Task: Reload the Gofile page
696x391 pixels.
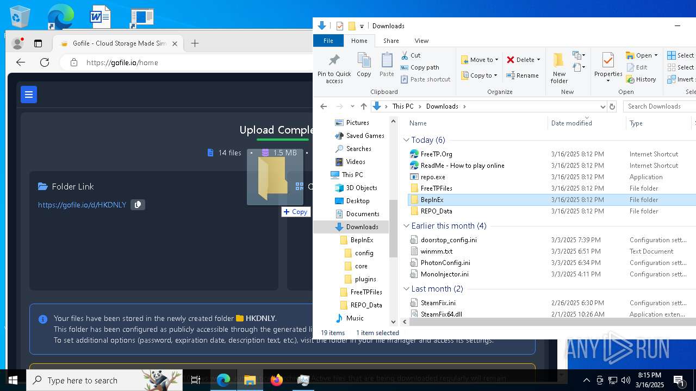Action: coord(45,62)
